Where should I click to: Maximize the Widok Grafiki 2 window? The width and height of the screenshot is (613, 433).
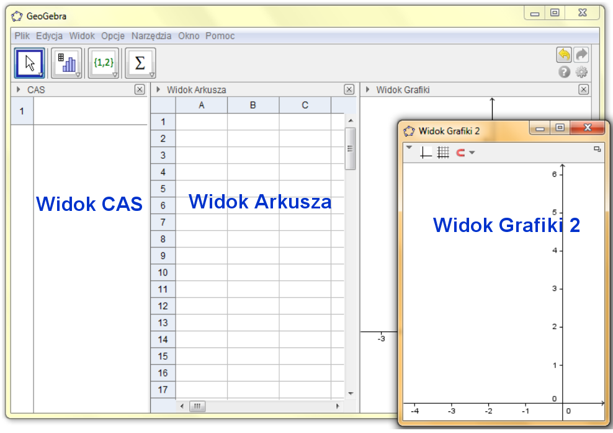pyautogui.click(x=560, y=128)
